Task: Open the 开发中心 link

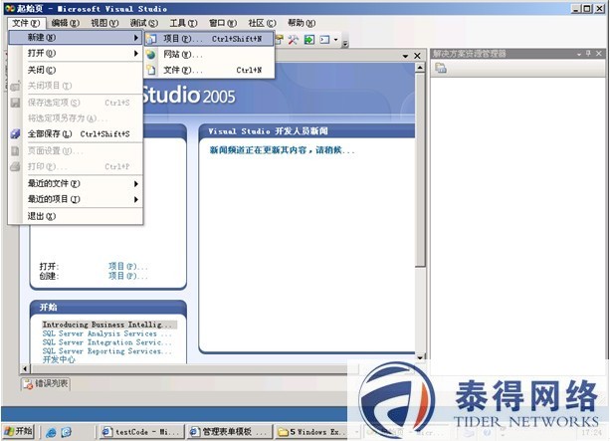Action: coord(59,359)
